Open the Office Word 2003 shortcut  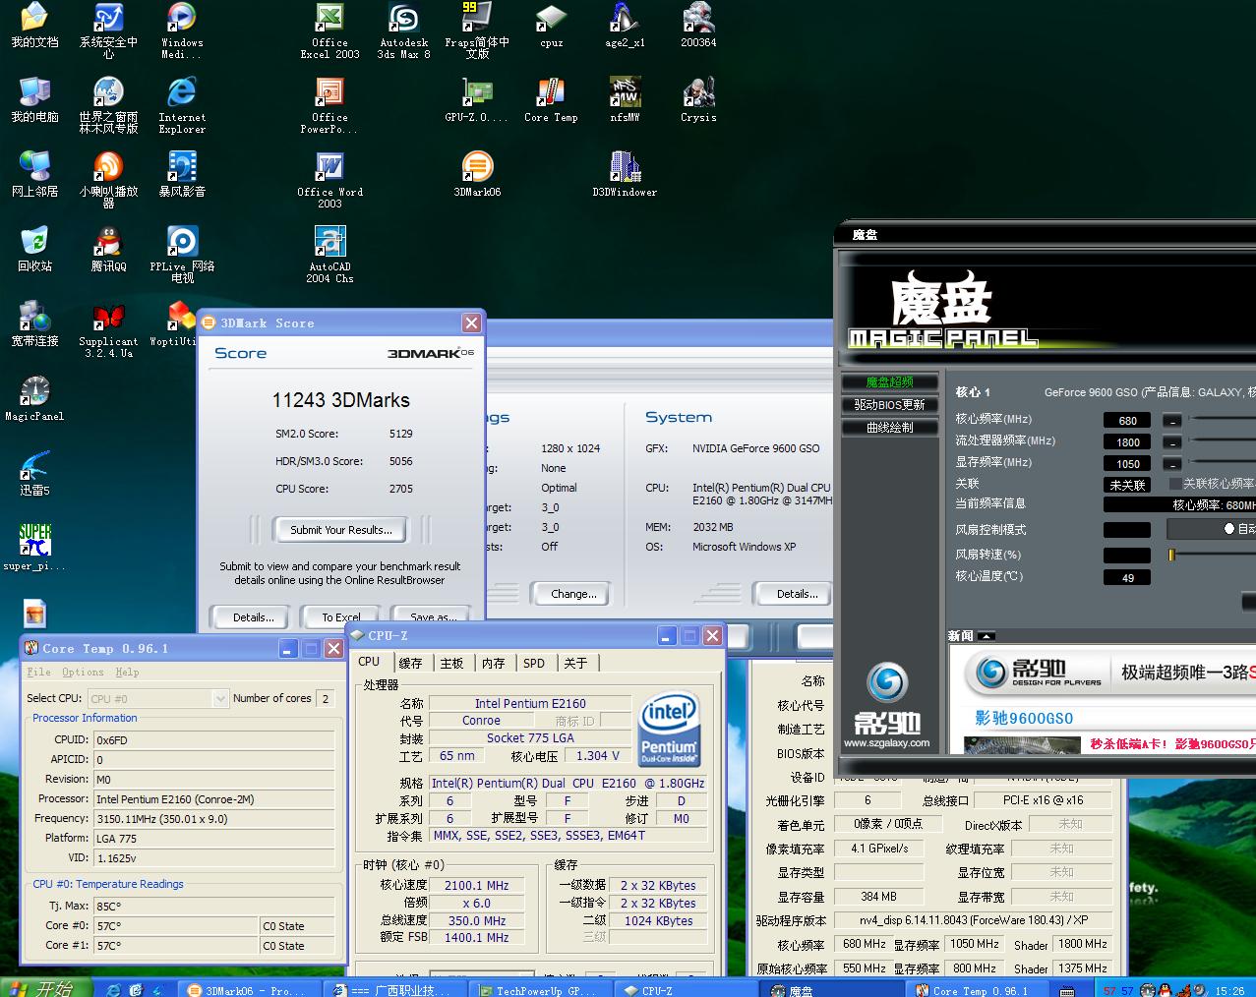point(329,181)
